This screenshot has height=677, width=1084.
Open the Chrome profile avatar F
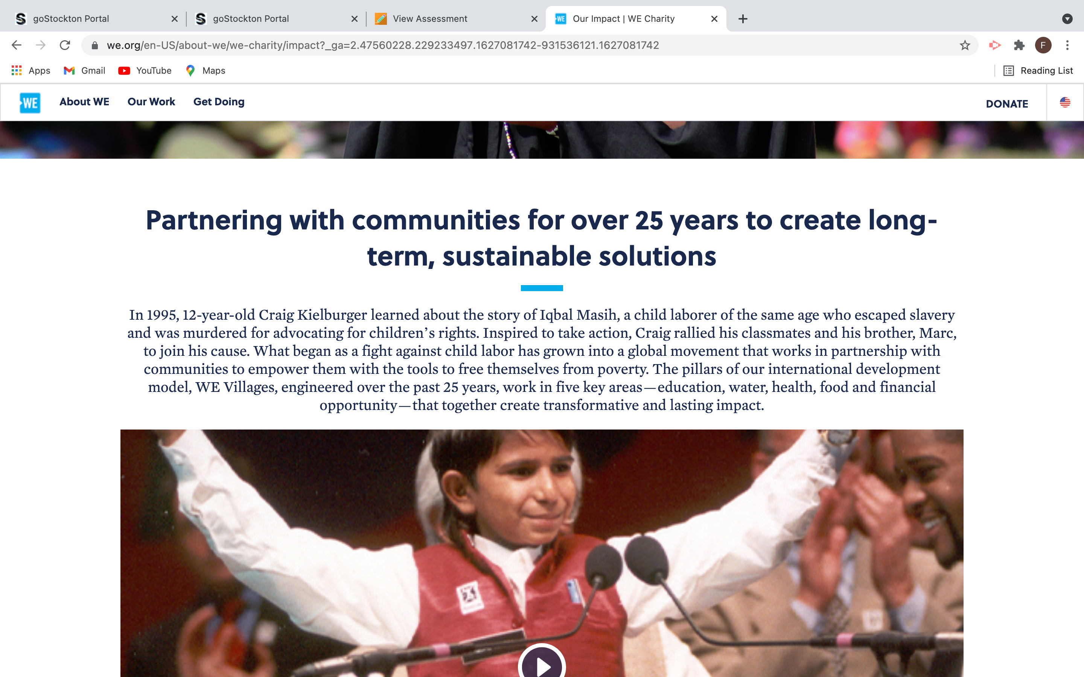coord(1043,45)
